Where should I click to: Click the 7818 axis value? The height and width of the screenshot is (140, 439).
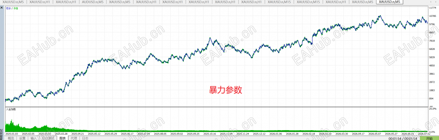pos(432,41)
